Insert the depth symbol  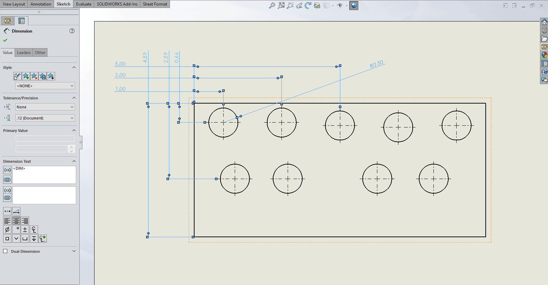click(x=34, y=239)
